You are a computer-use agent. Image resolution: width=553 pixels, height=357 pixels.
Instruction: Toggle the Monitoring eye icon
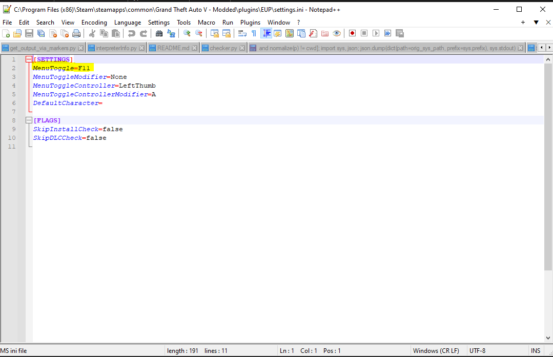(x=337, y=33)
